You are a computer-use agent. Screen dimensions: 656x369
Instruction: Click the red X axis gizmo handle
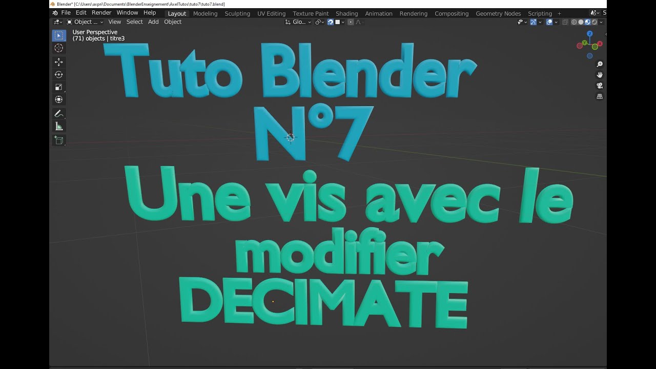[x=600, y=44]
